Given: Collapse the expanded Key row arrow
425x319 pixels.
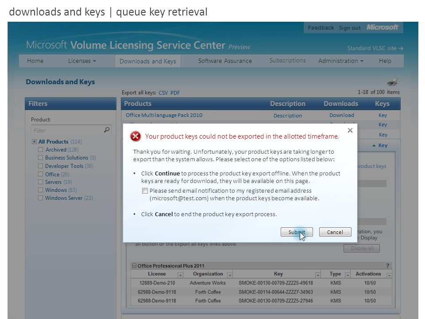Looking at the screenshot, I should pos(374,146).
